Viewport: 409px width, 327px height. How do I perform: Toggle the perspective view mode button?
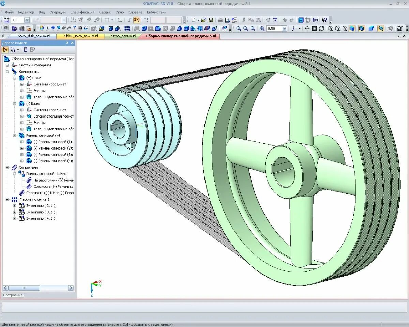pos(371,28)
